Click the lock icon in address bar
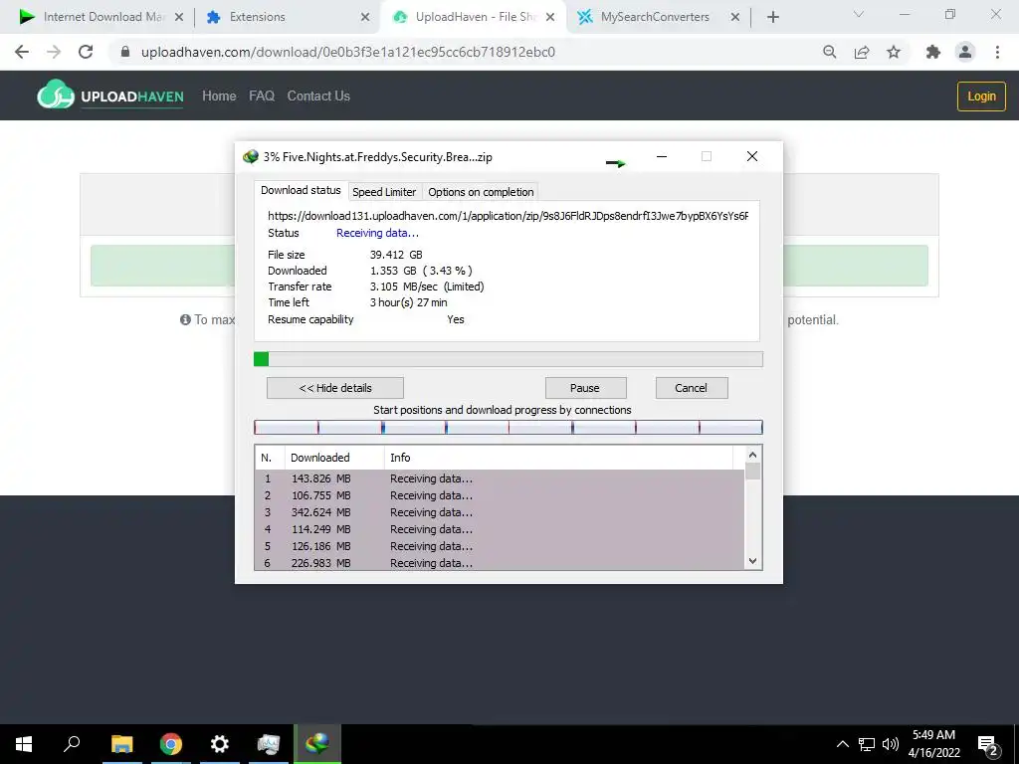 tap(125, 52)
